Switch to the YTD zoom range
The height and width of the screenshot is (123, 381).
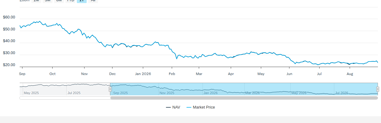pos(71,1)
